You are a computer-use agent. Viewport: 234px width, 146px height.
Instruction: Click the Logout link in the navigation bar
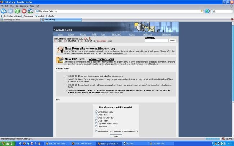(x=132, y=35)
